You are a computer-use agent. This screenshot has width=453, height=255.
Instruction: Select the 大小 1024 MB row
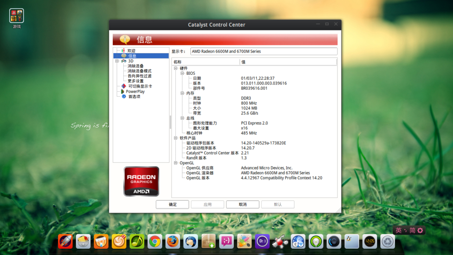[x=254, y=108]
